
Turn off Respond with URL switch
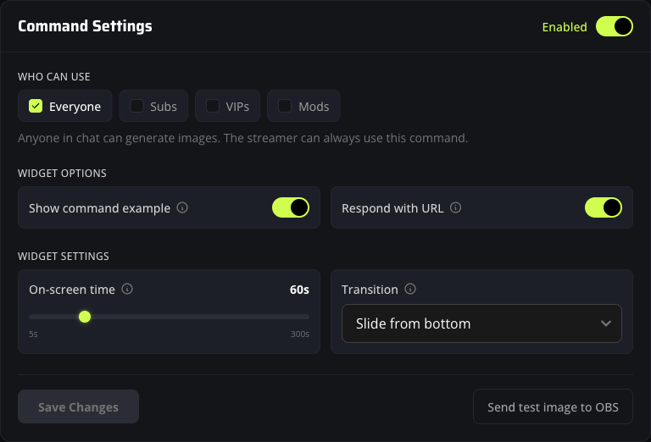point(604,207)
